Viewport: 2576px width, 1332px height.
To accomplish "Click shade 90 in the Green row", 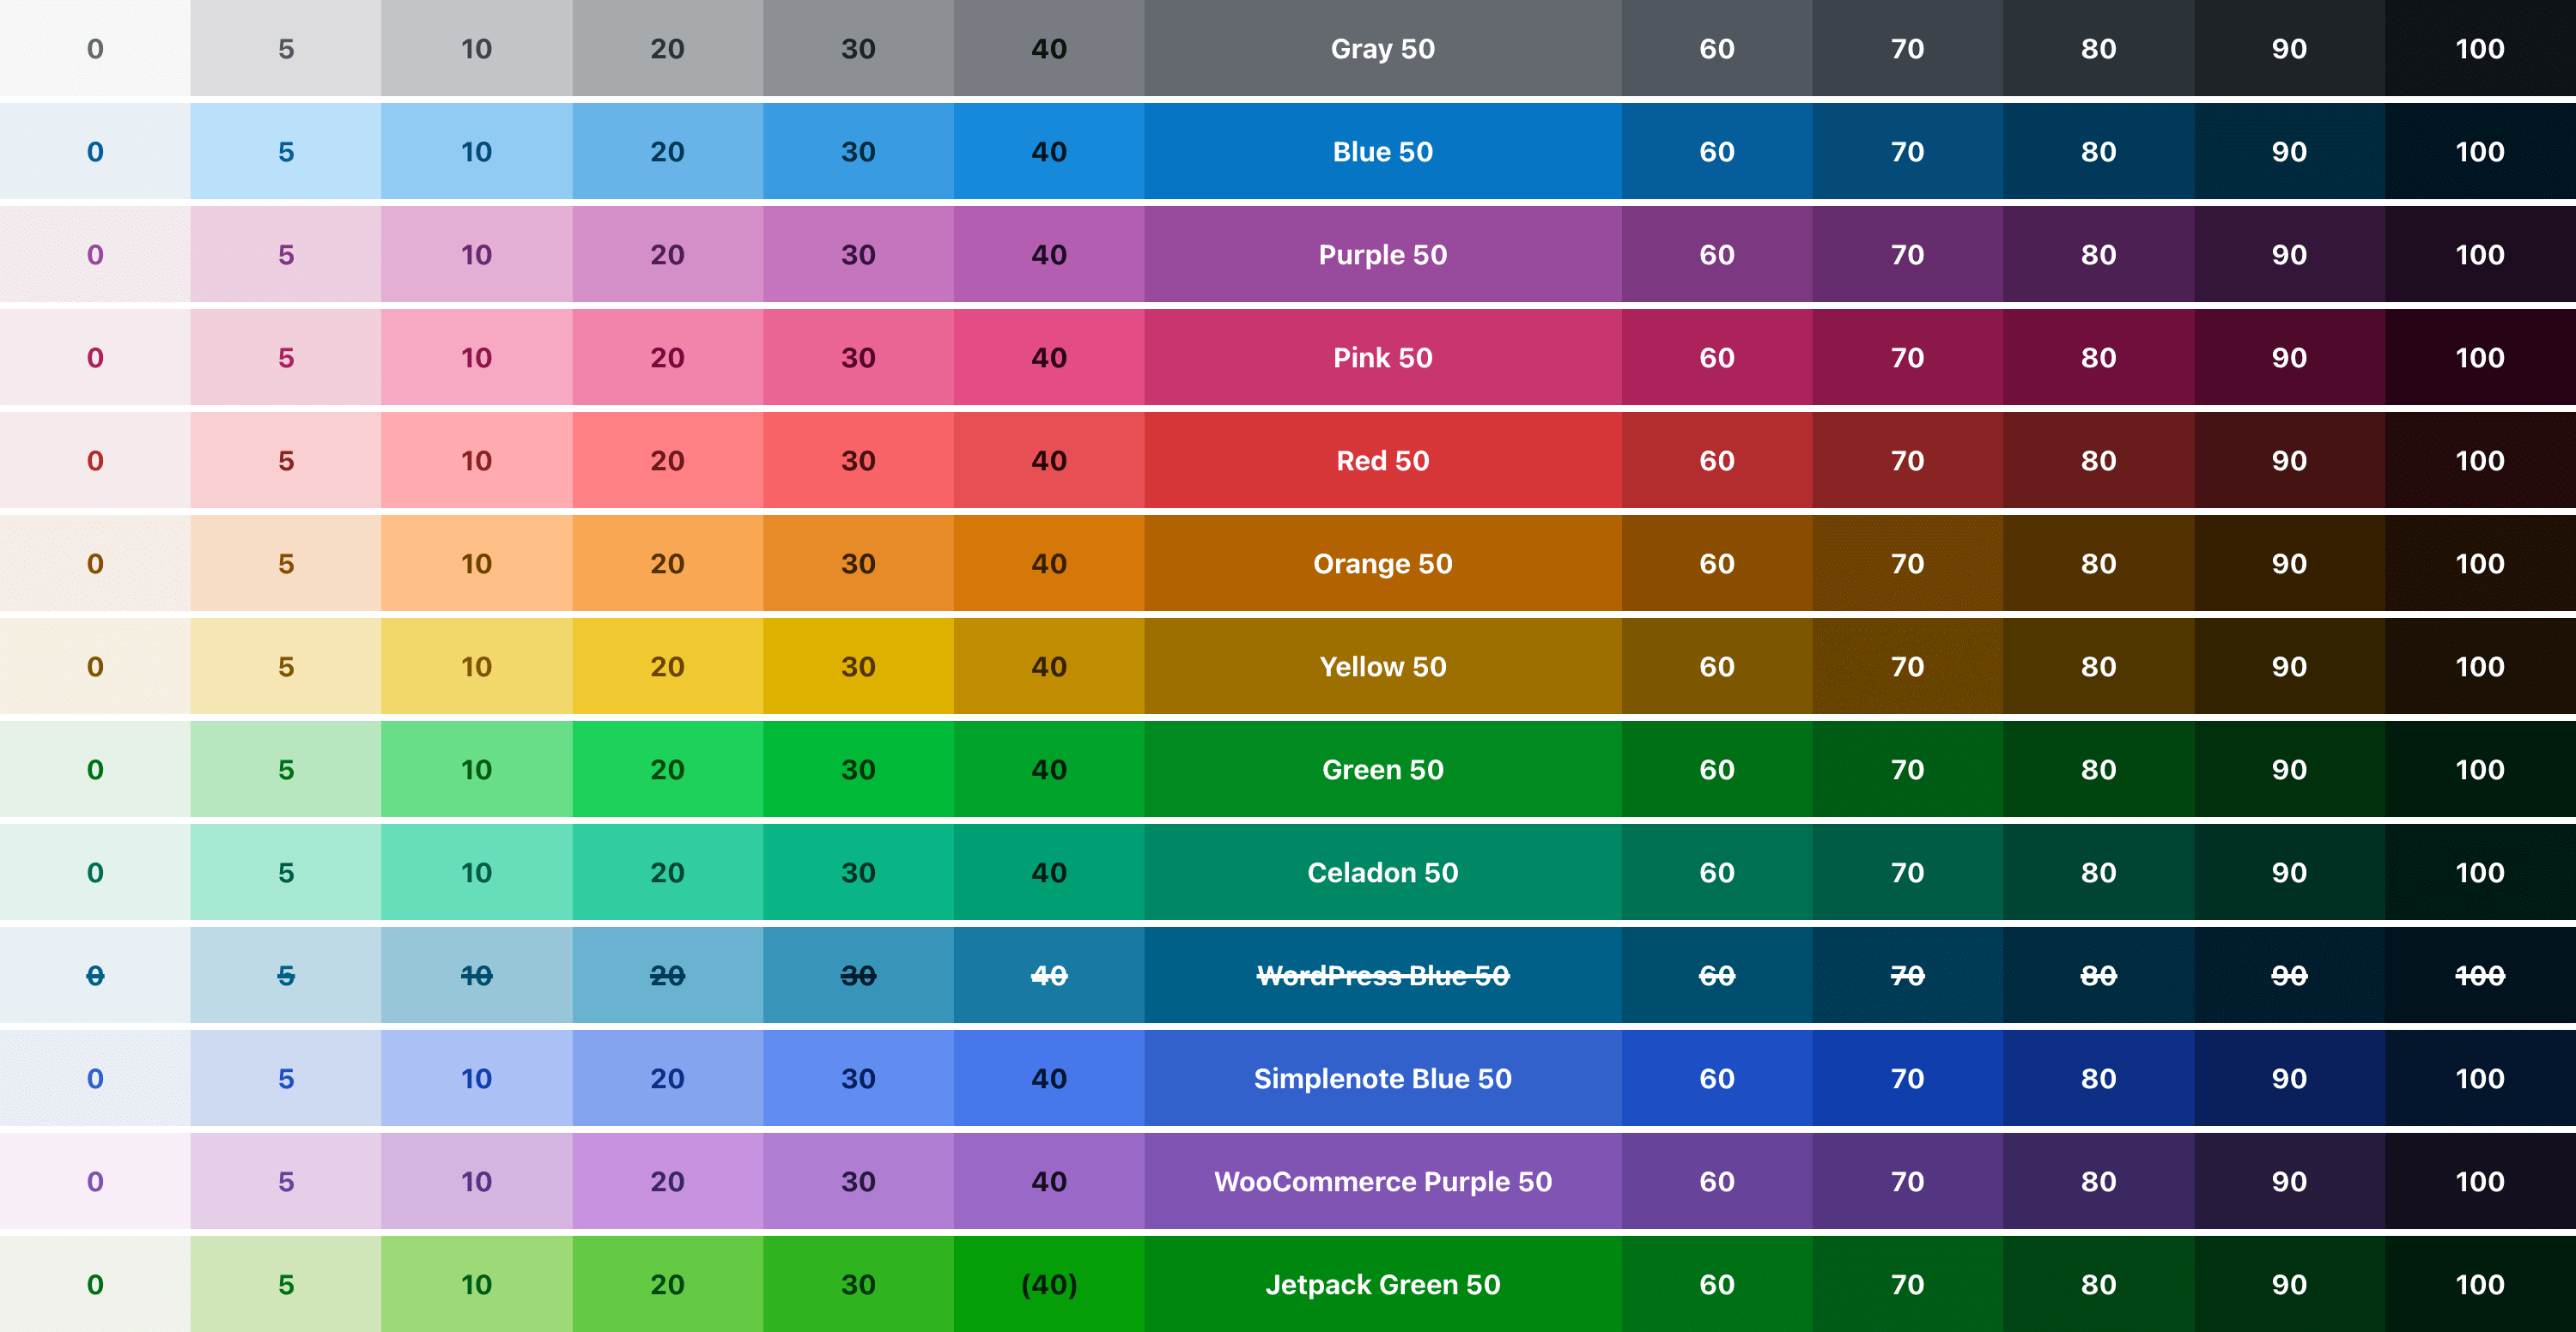I will [2289, 768].
